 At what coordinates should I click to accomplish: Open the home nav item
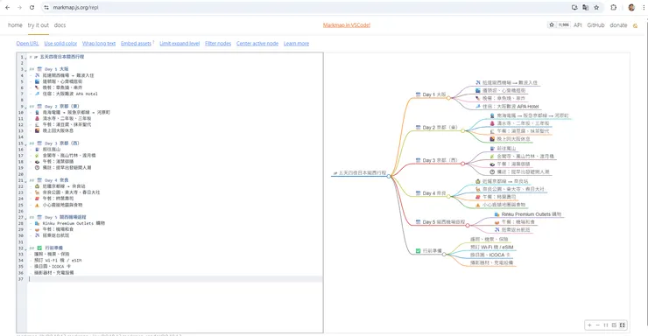click(15, 25)
